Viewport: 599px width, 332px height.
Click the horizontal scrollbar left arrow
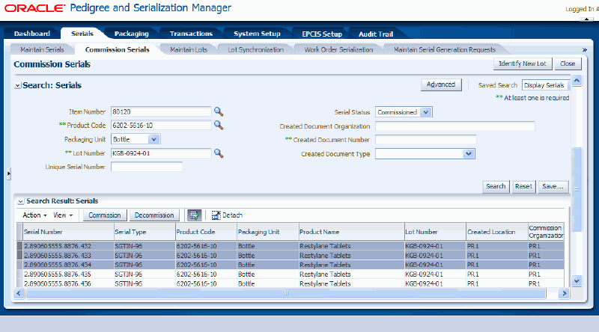tap(19, 293)
